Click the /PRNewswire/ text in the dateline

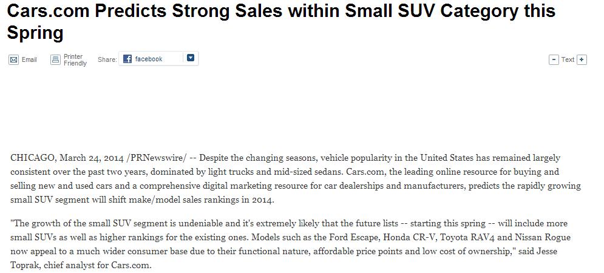point(157,158)
